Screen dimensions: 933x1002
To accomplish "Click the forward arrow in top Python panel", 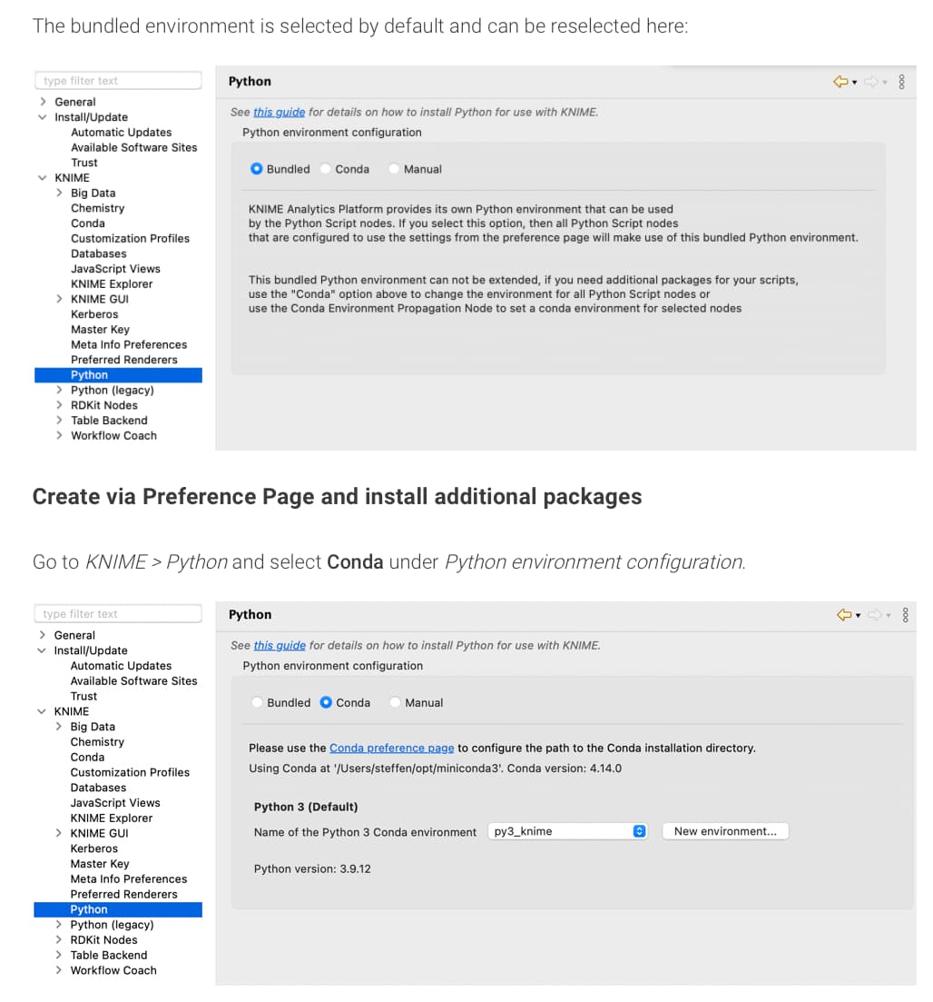I will click(871, 82).
